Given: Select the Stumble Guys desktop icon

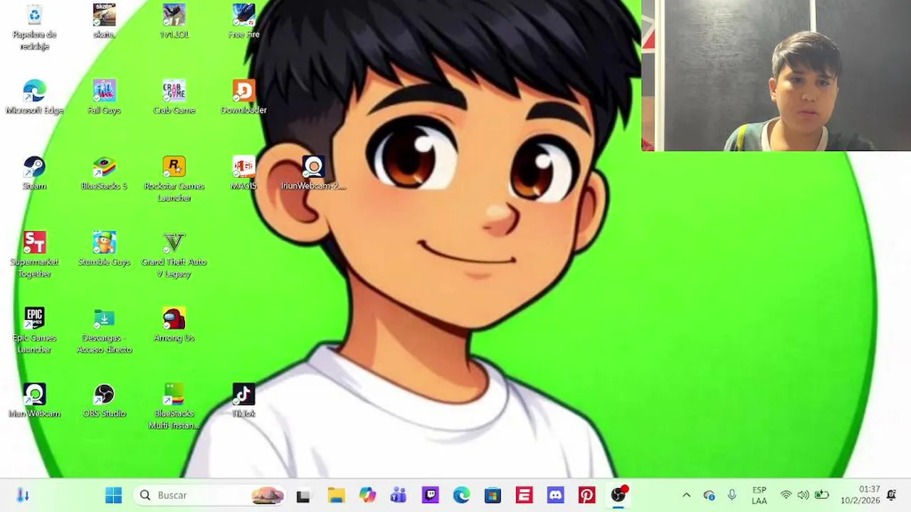Looking at the screenshot, I should pyautogui.click(x=104, y=249).
